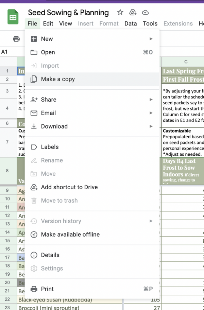
Task: Choose Make available offline
Action: point(70,235)
